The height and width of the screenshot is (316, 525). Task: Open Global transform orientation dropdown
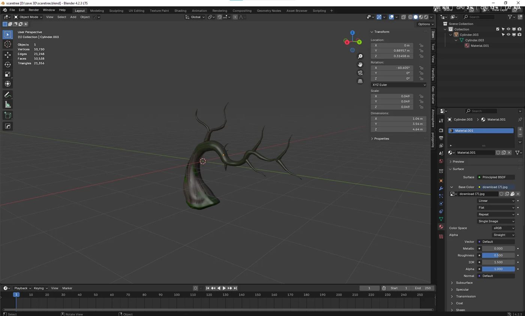click(x=195, y=17)
